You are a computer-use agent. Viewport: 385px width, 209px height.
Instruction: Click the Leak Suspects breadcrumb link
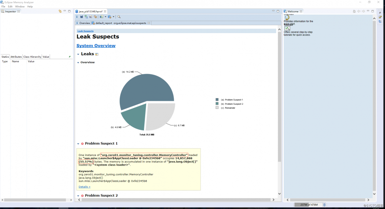(85, 31)
